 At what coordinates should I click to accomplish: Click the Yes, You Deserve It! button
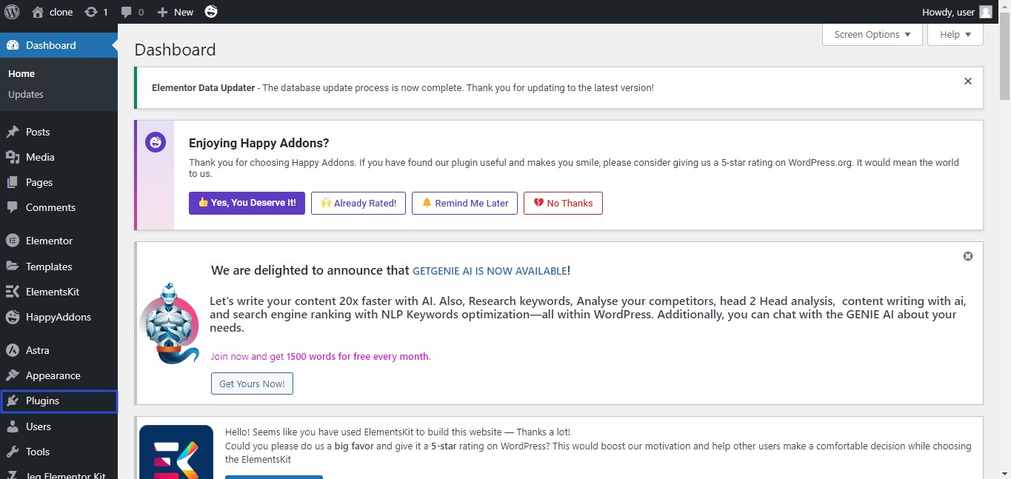(247, 203)
